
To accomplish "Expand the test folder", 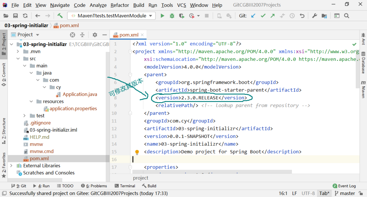I will point(25,115).
